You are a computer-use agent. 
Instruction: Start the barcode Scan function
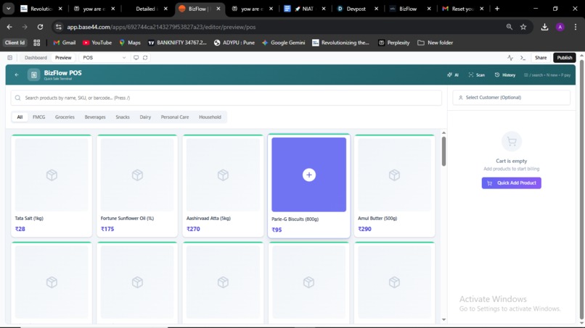point(477,75)
